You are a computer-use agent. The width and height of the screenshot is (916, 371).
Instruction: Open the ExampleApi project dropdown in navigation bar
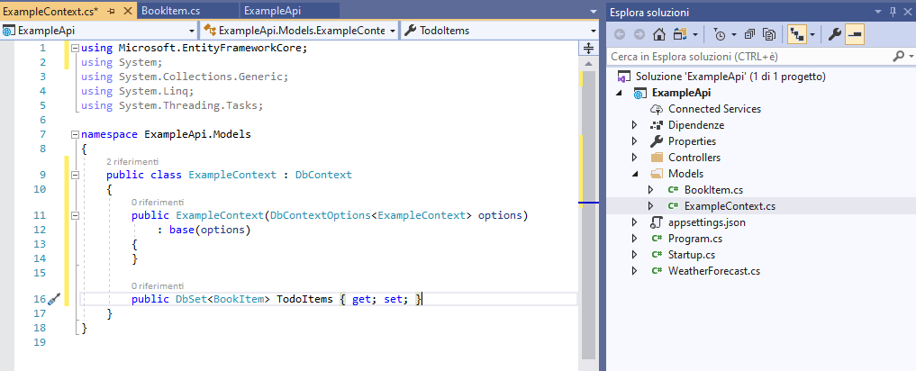(192, 31)
